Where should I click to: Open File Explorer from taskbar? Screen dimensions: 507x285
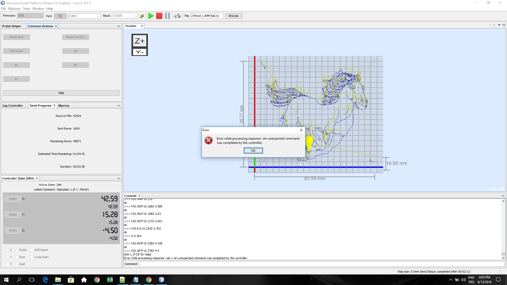click(58, 280)
